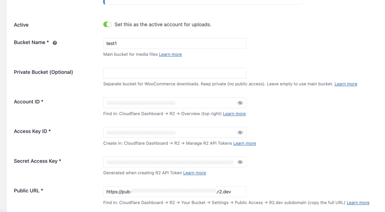
Task: Follow Learn more link under Account ID
Action: tap(234, 114)
